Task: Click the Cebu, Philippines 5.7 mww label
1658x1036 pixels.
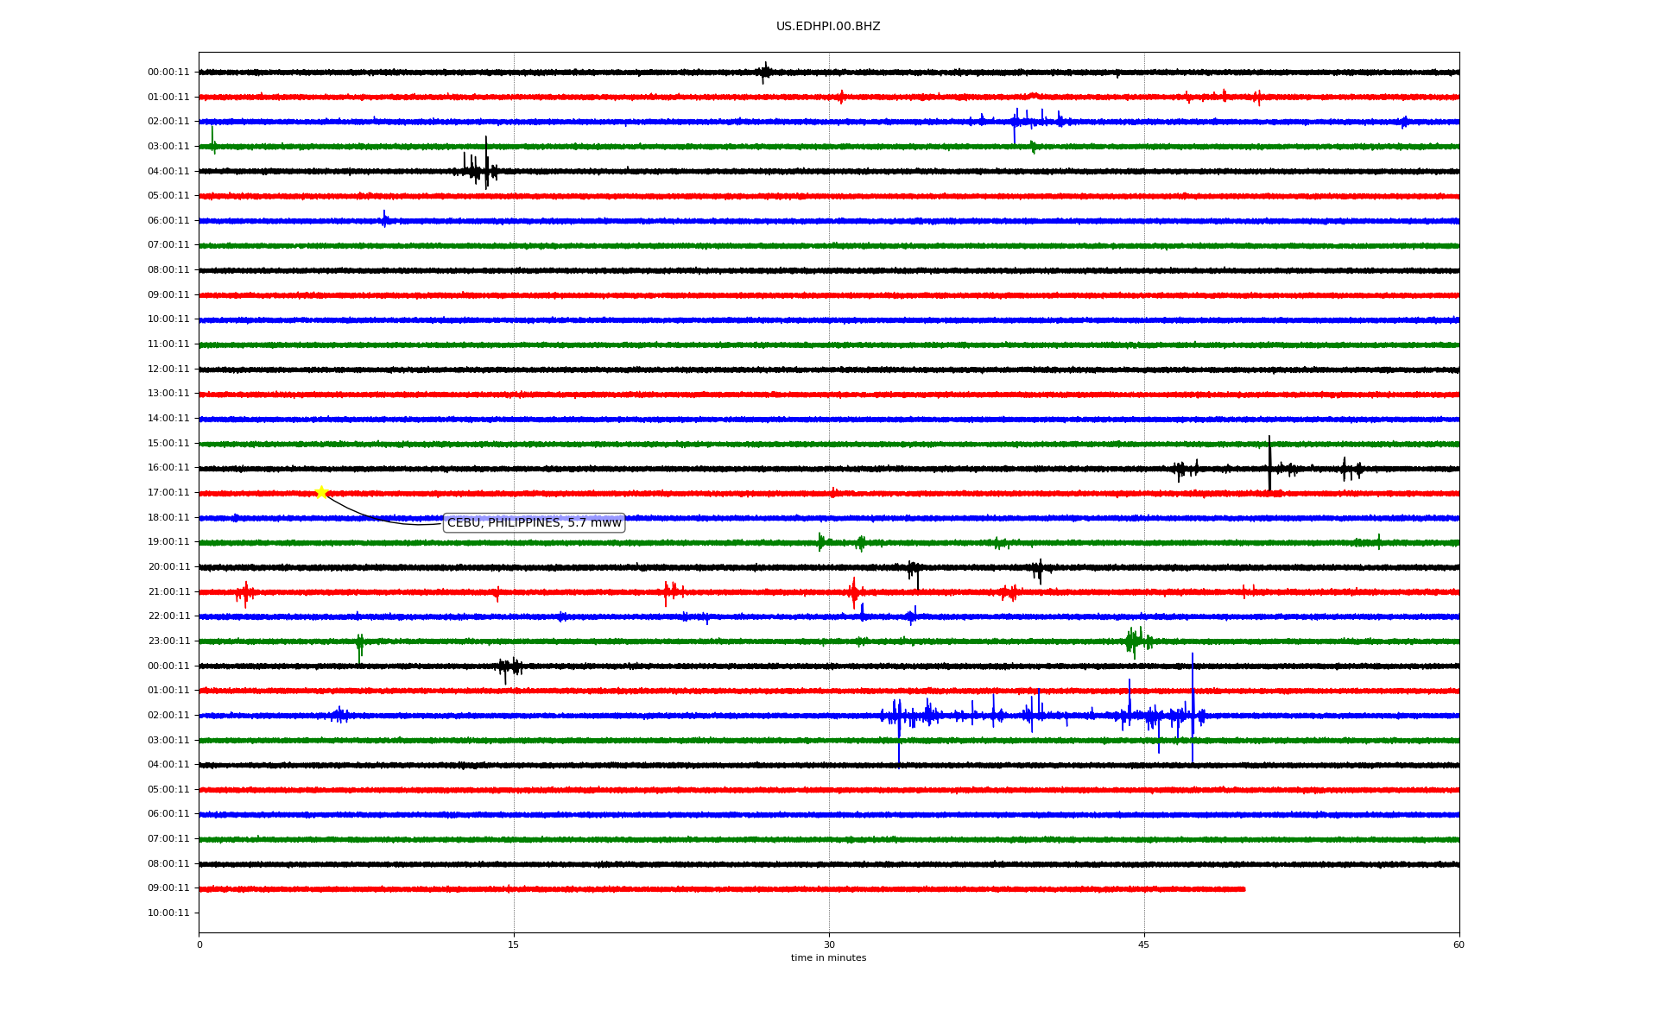Action: pyautogui.click(x=534, y=523)
